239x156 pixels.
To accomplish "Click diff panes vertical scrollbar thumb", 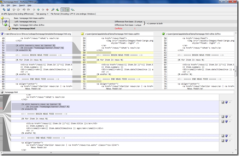I will point(236,71).
